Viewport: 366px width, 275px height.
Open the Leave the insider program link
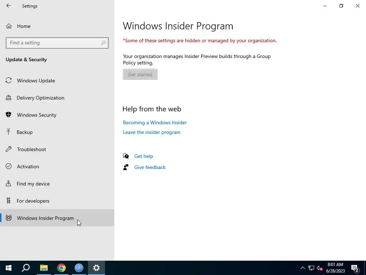[152, 132]
